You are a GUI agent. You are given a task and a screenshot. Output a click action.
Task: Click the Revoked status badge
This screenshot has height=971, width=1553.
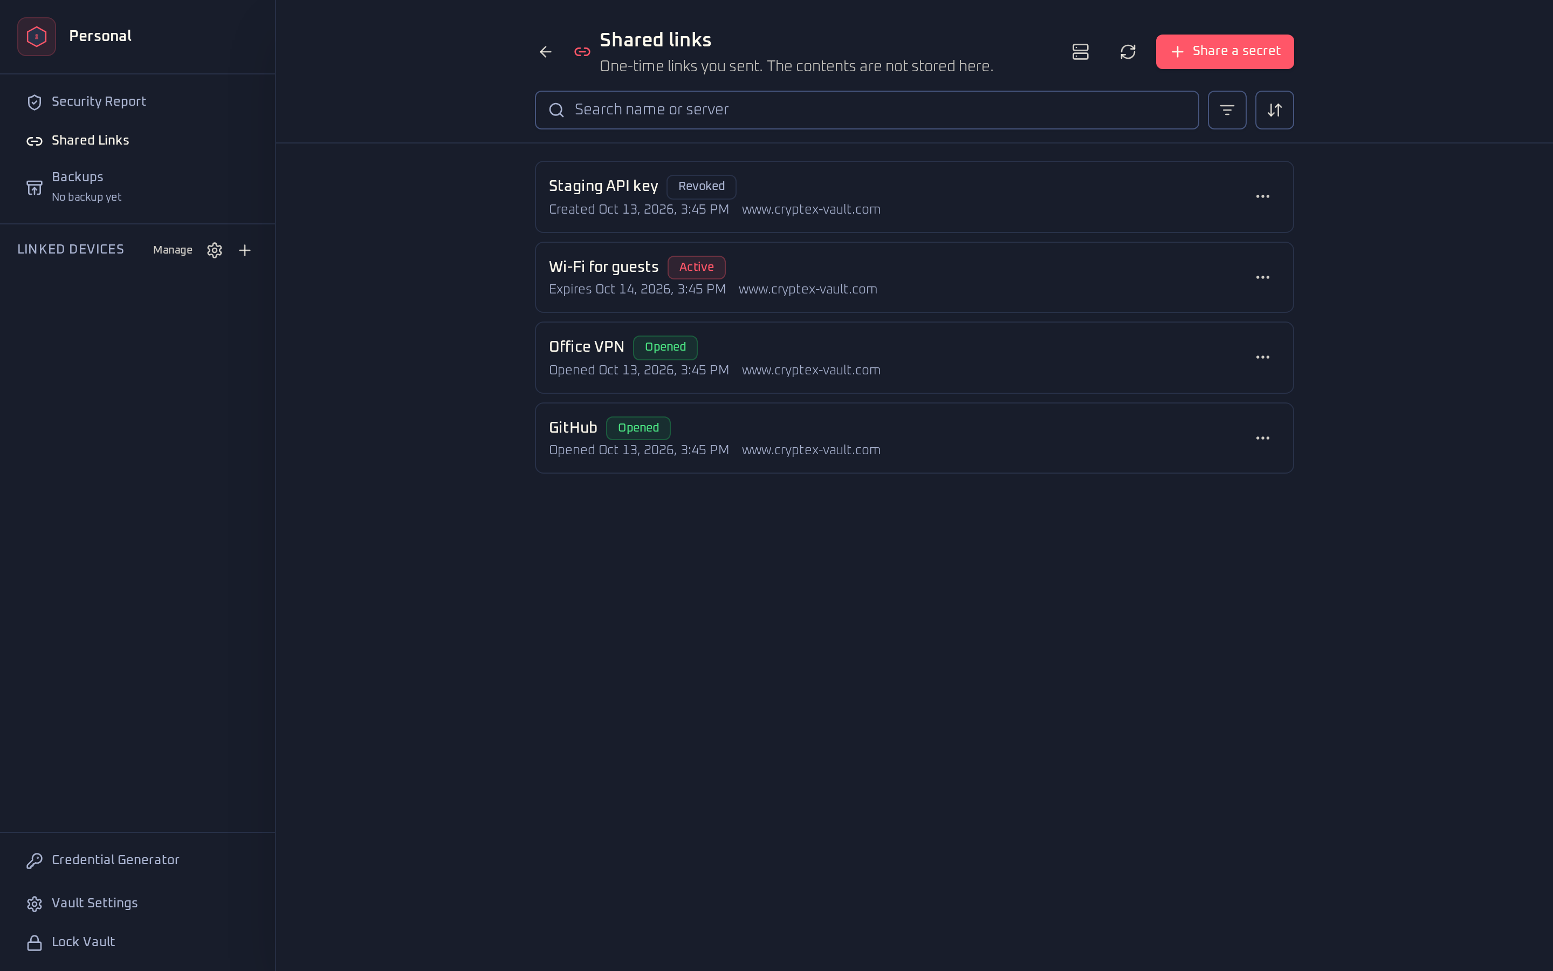point(701,186)
